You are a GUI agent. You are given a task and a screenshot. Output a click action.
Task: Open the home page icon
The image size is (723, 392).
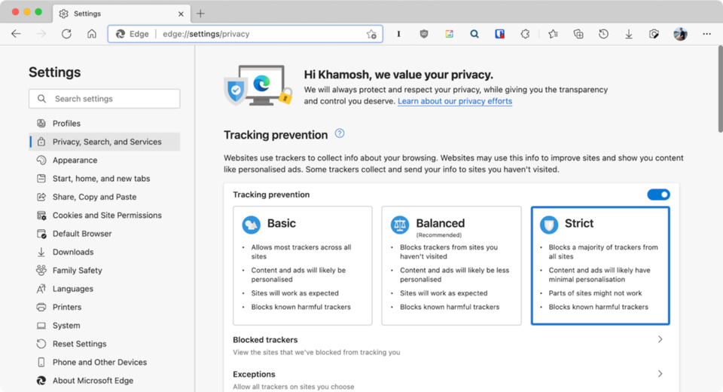[x=92, y=34]
